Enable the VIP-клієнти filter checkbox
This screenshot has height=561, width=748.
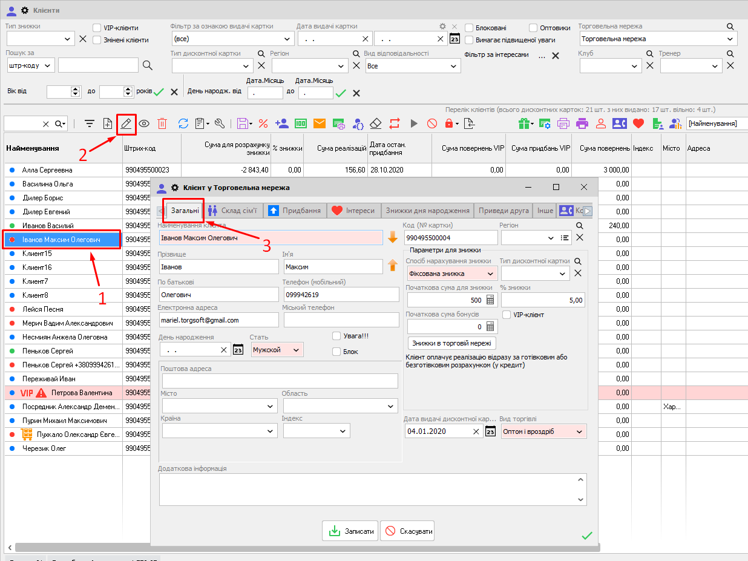click(97, 28)
